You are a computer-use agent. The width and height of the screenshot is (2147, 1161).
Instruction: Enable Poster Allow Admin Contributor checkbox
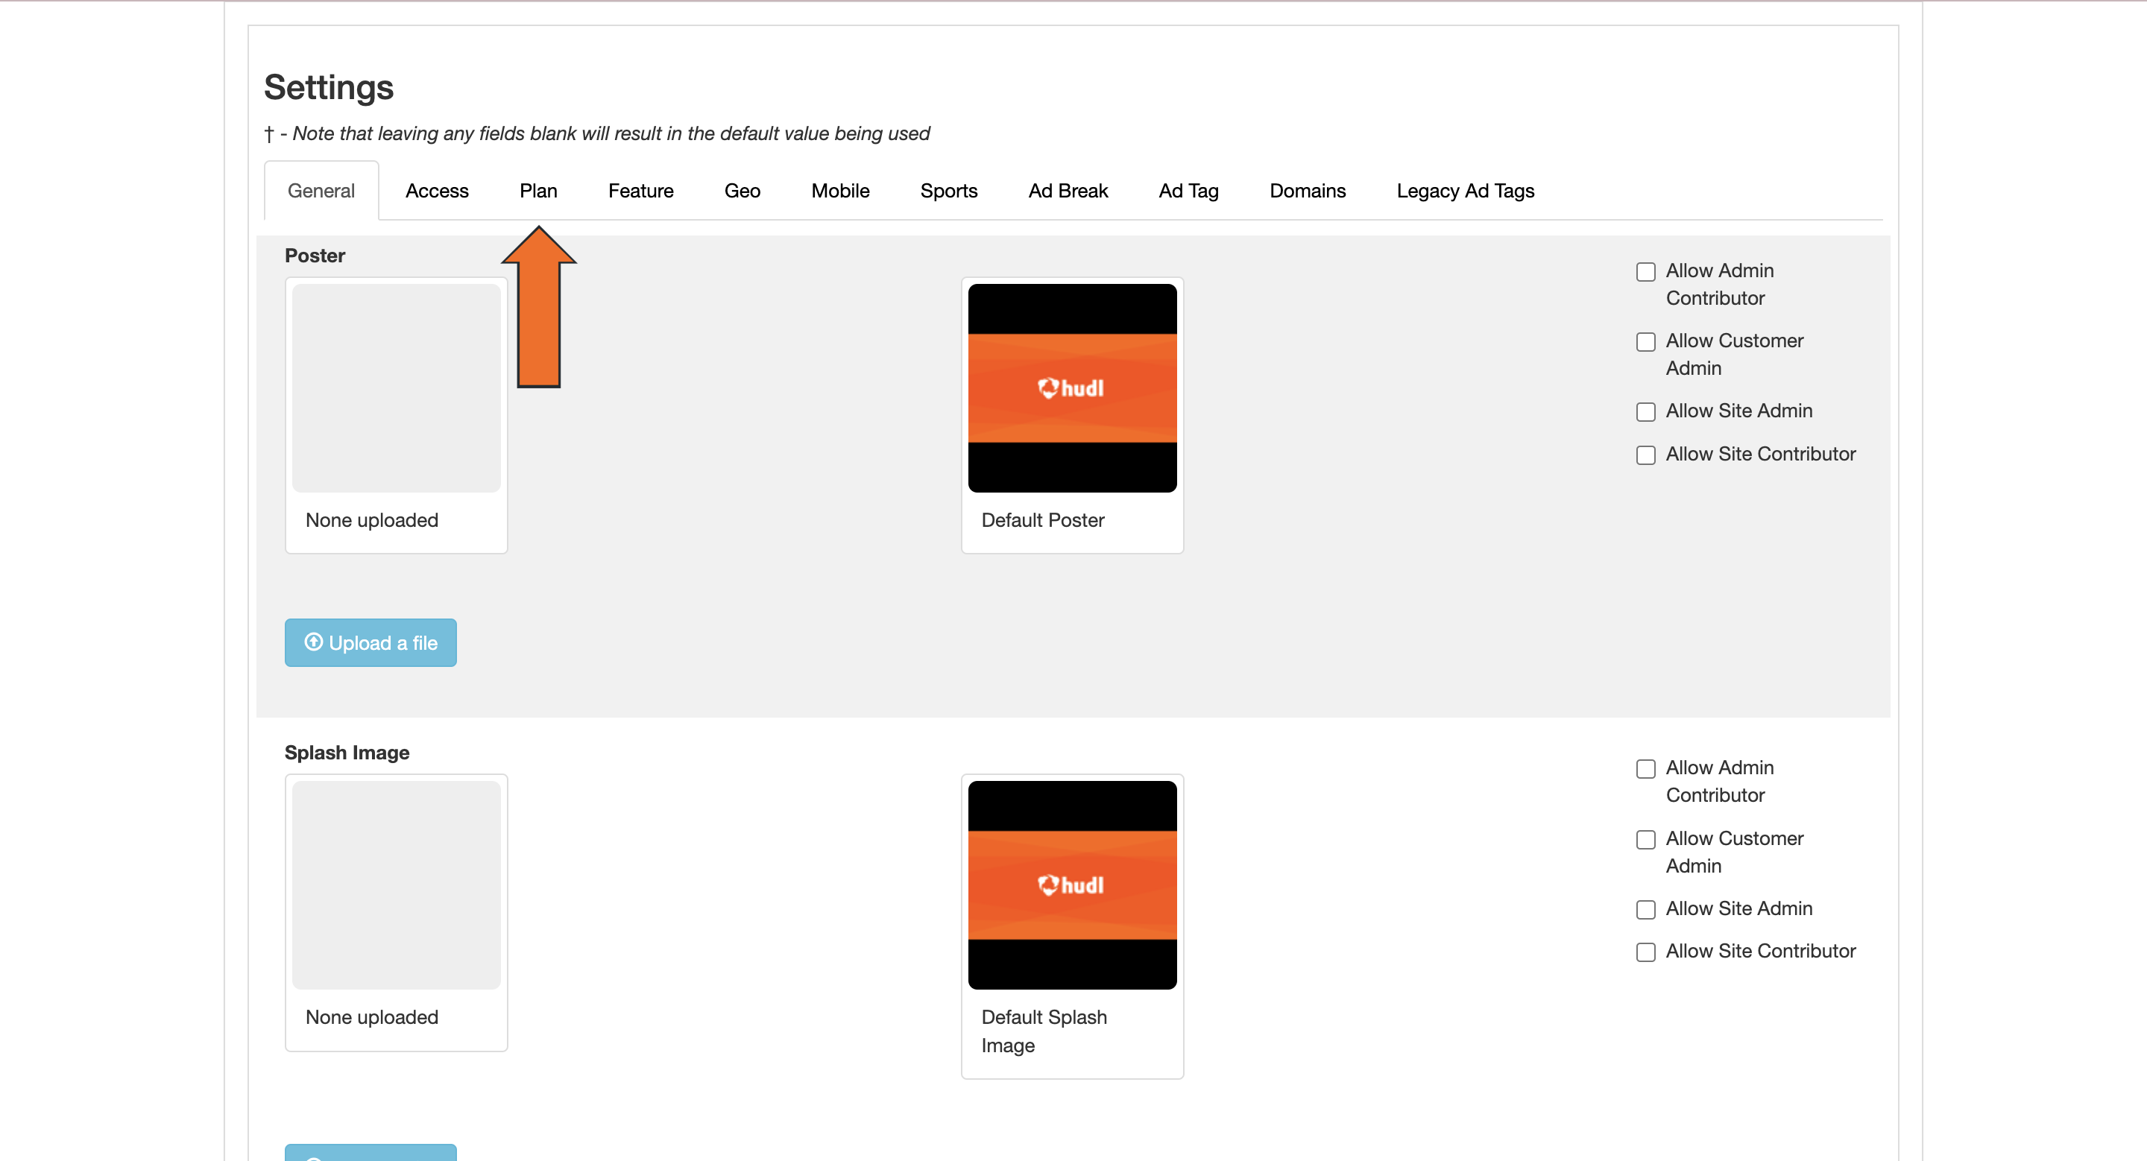[1645, 272]
